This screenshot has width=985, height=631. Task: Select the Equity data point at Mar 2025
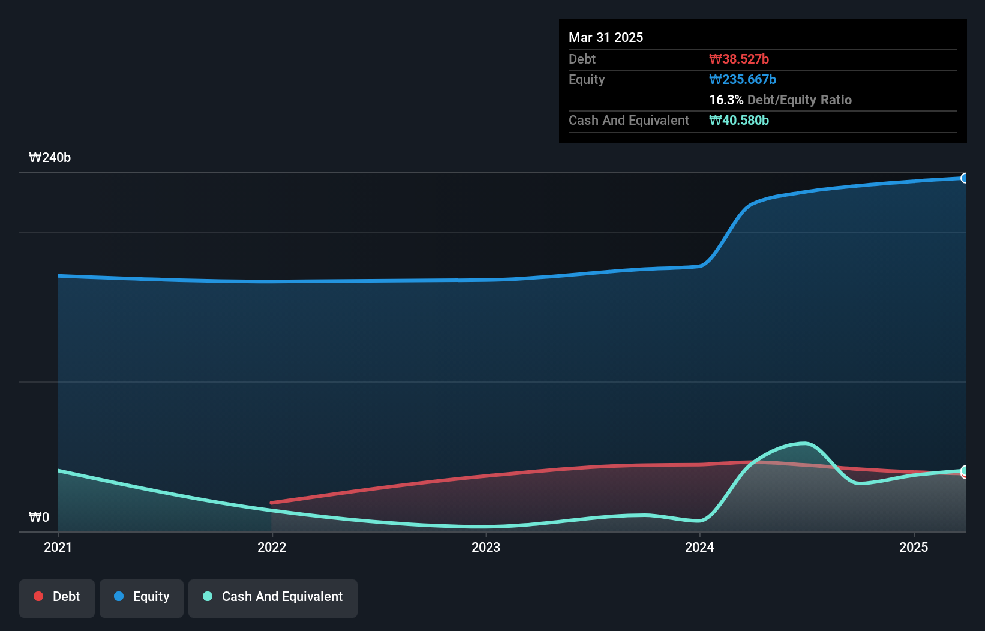(964, 178)
